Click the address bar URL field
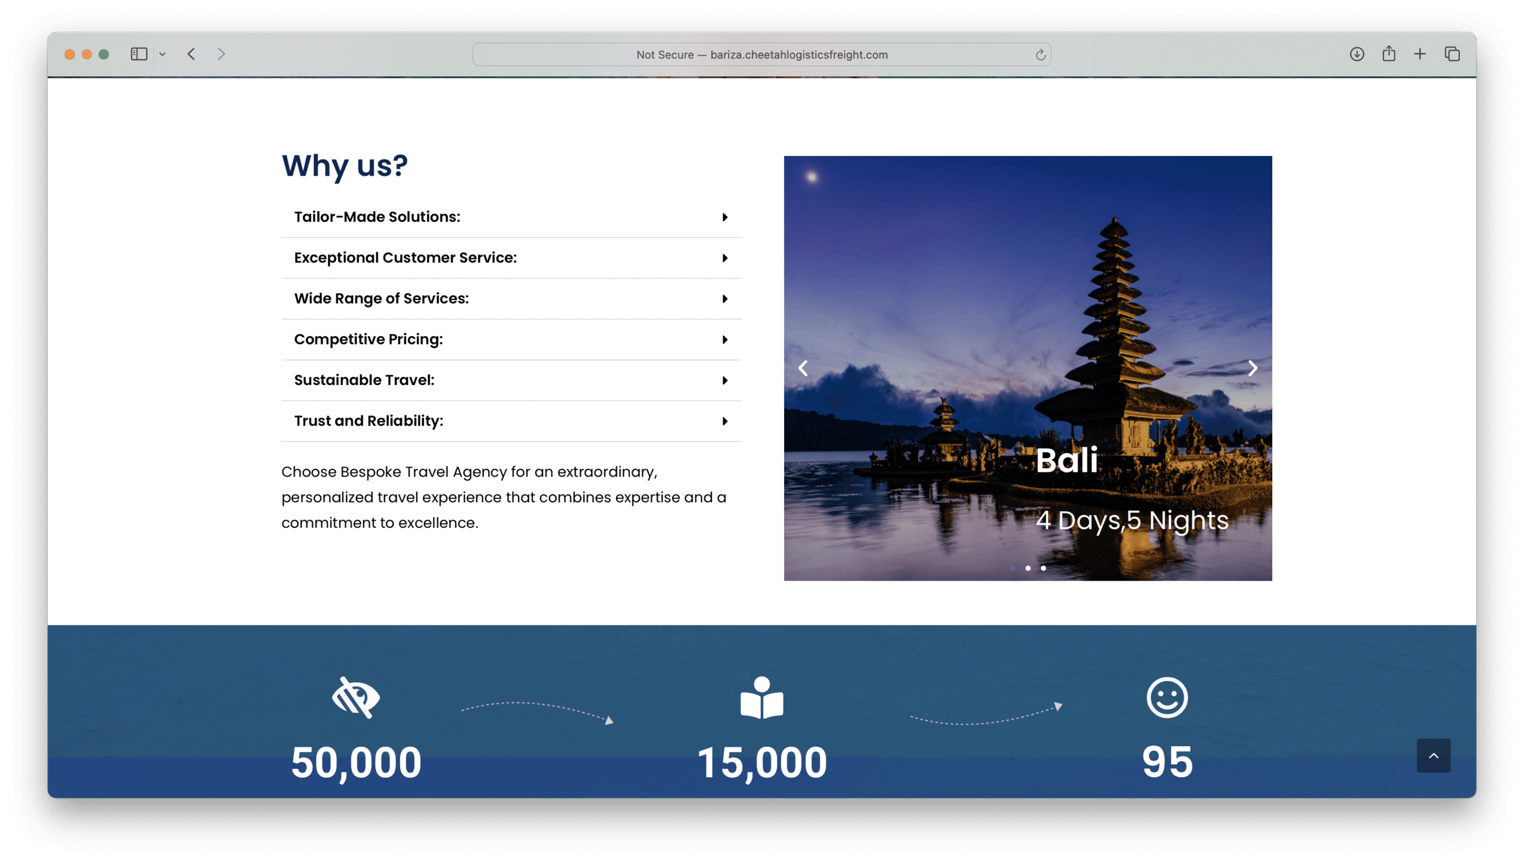 point(761,55)
